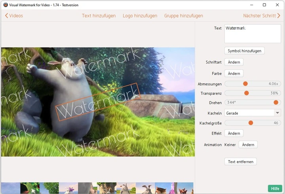Click the Transparenz slider handle

tap(247, 93)
